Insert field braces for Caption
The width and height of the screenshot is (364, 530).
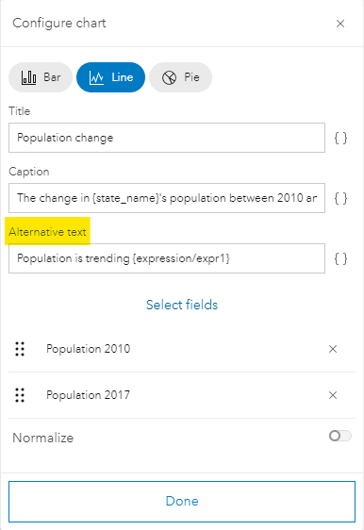tap(340, 198)
